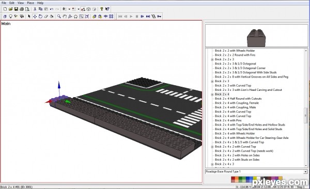Go to last step button

point(148,17)
